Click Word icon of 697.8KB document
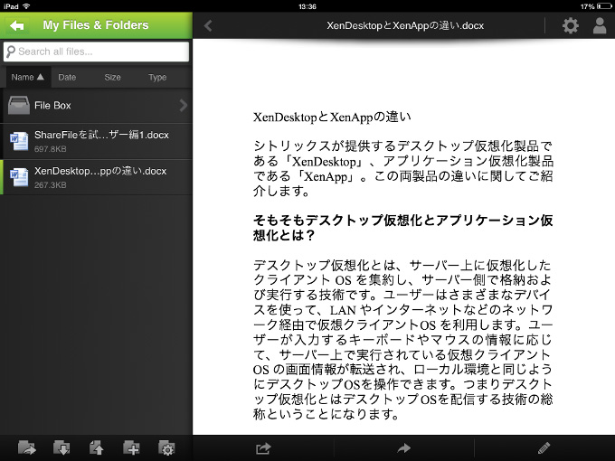Screen dimensions: 615x461 (19, 141)
